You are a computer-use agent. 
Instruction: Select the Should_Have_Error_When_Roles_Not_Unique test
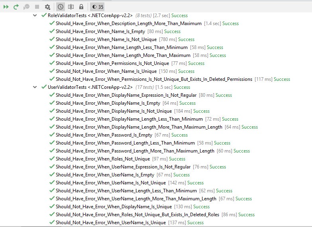[103, 159]
